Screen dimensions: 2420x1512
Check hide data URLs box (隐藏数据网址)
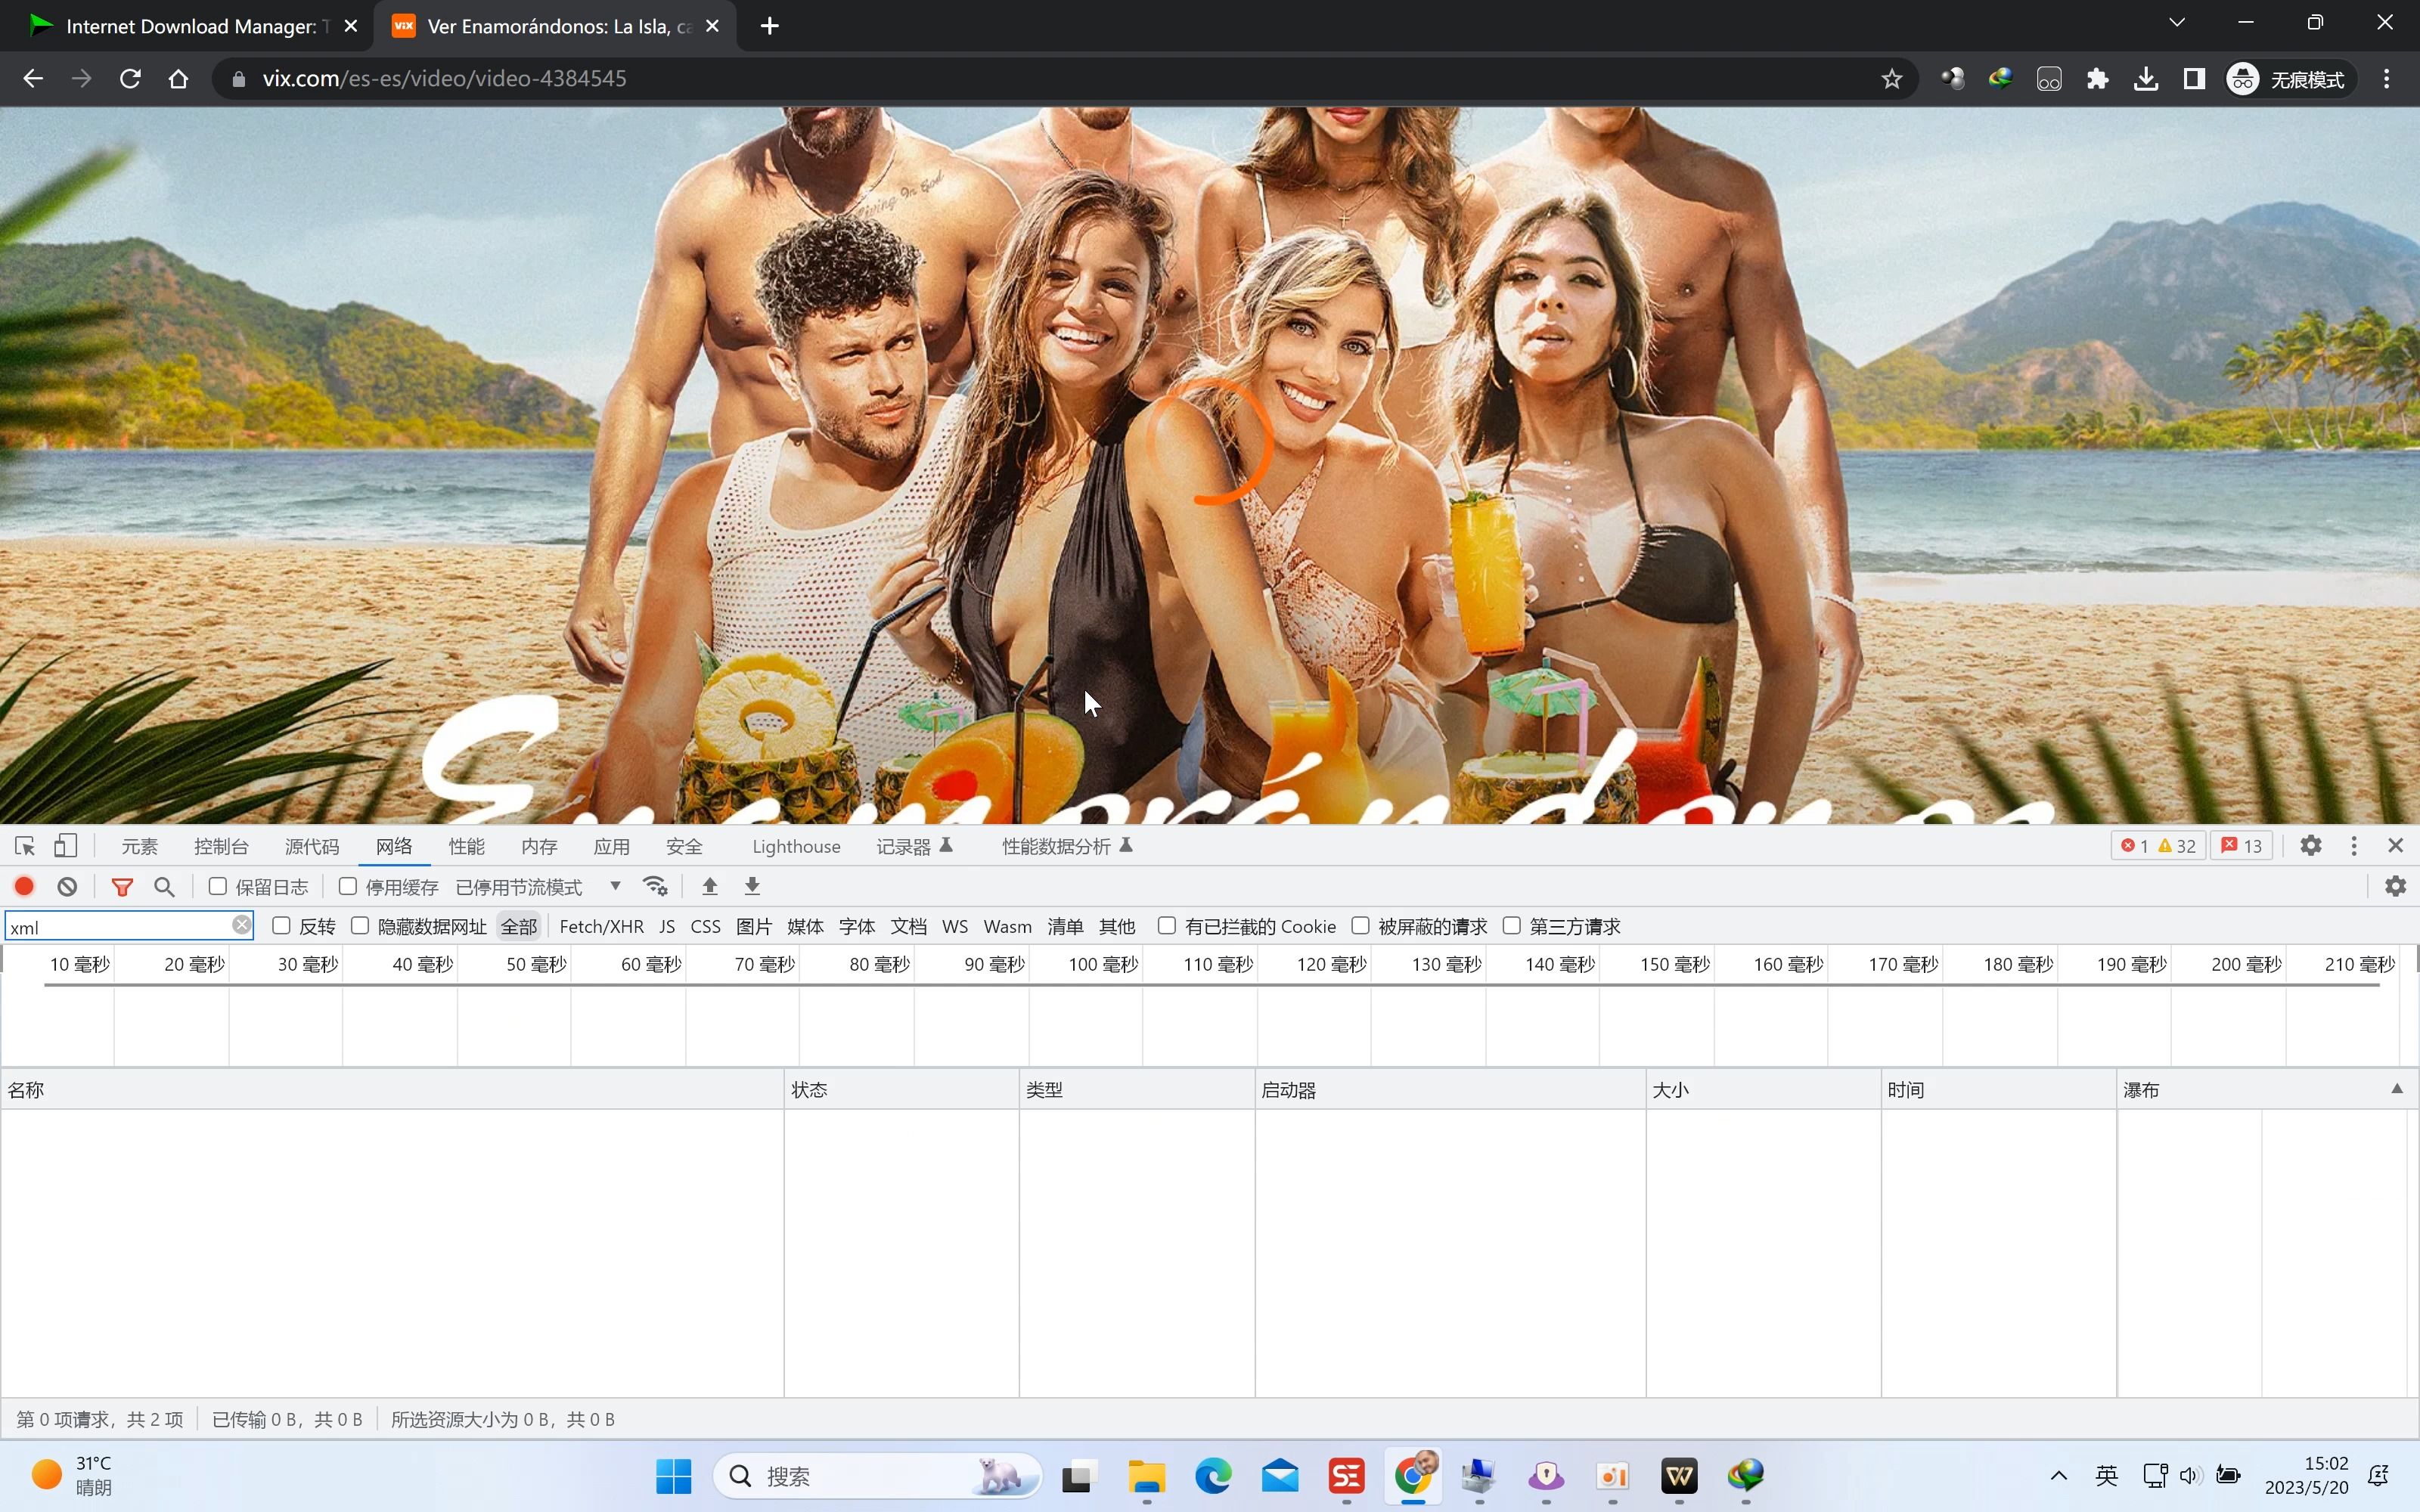tap(360, 926)
